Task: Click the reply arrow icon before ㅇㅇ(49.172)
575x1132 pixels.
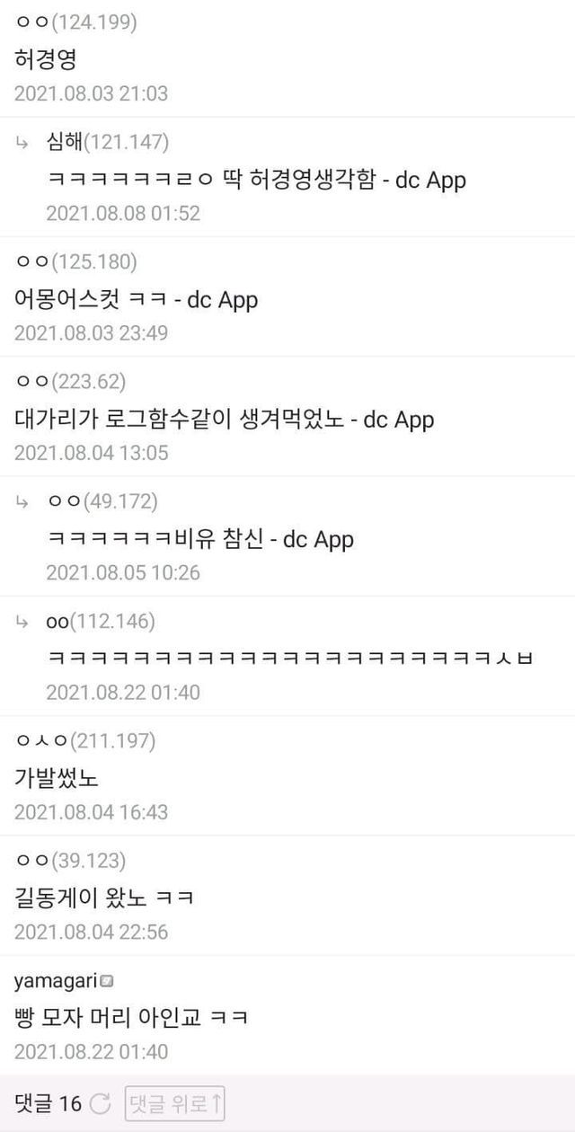Action: tap(23, 501)
